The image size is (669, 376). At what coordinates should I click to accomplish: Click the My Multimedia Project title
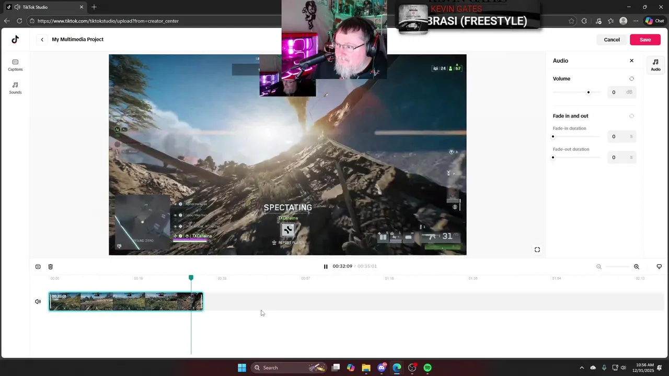coord(77,40)
